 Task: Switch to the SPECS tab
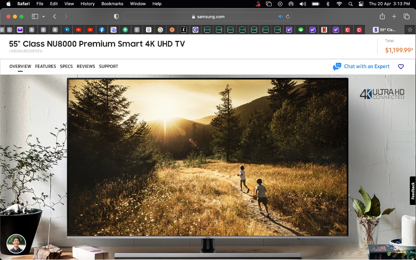point(66,66)
